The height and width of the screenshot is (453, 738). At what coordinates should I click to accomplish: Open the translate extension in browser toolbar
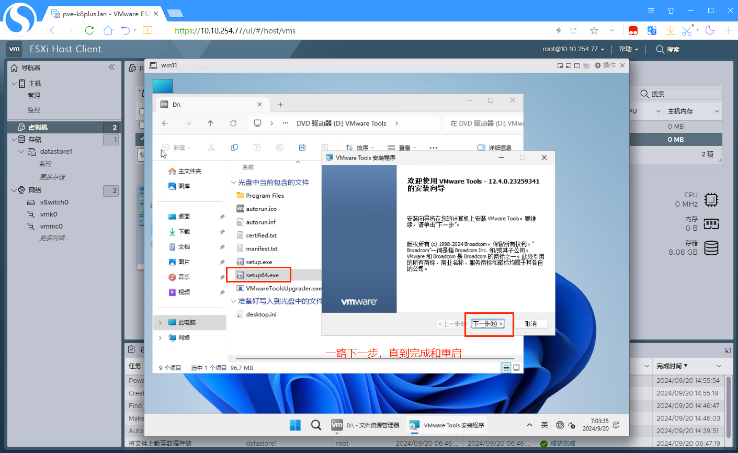[652, 30]
